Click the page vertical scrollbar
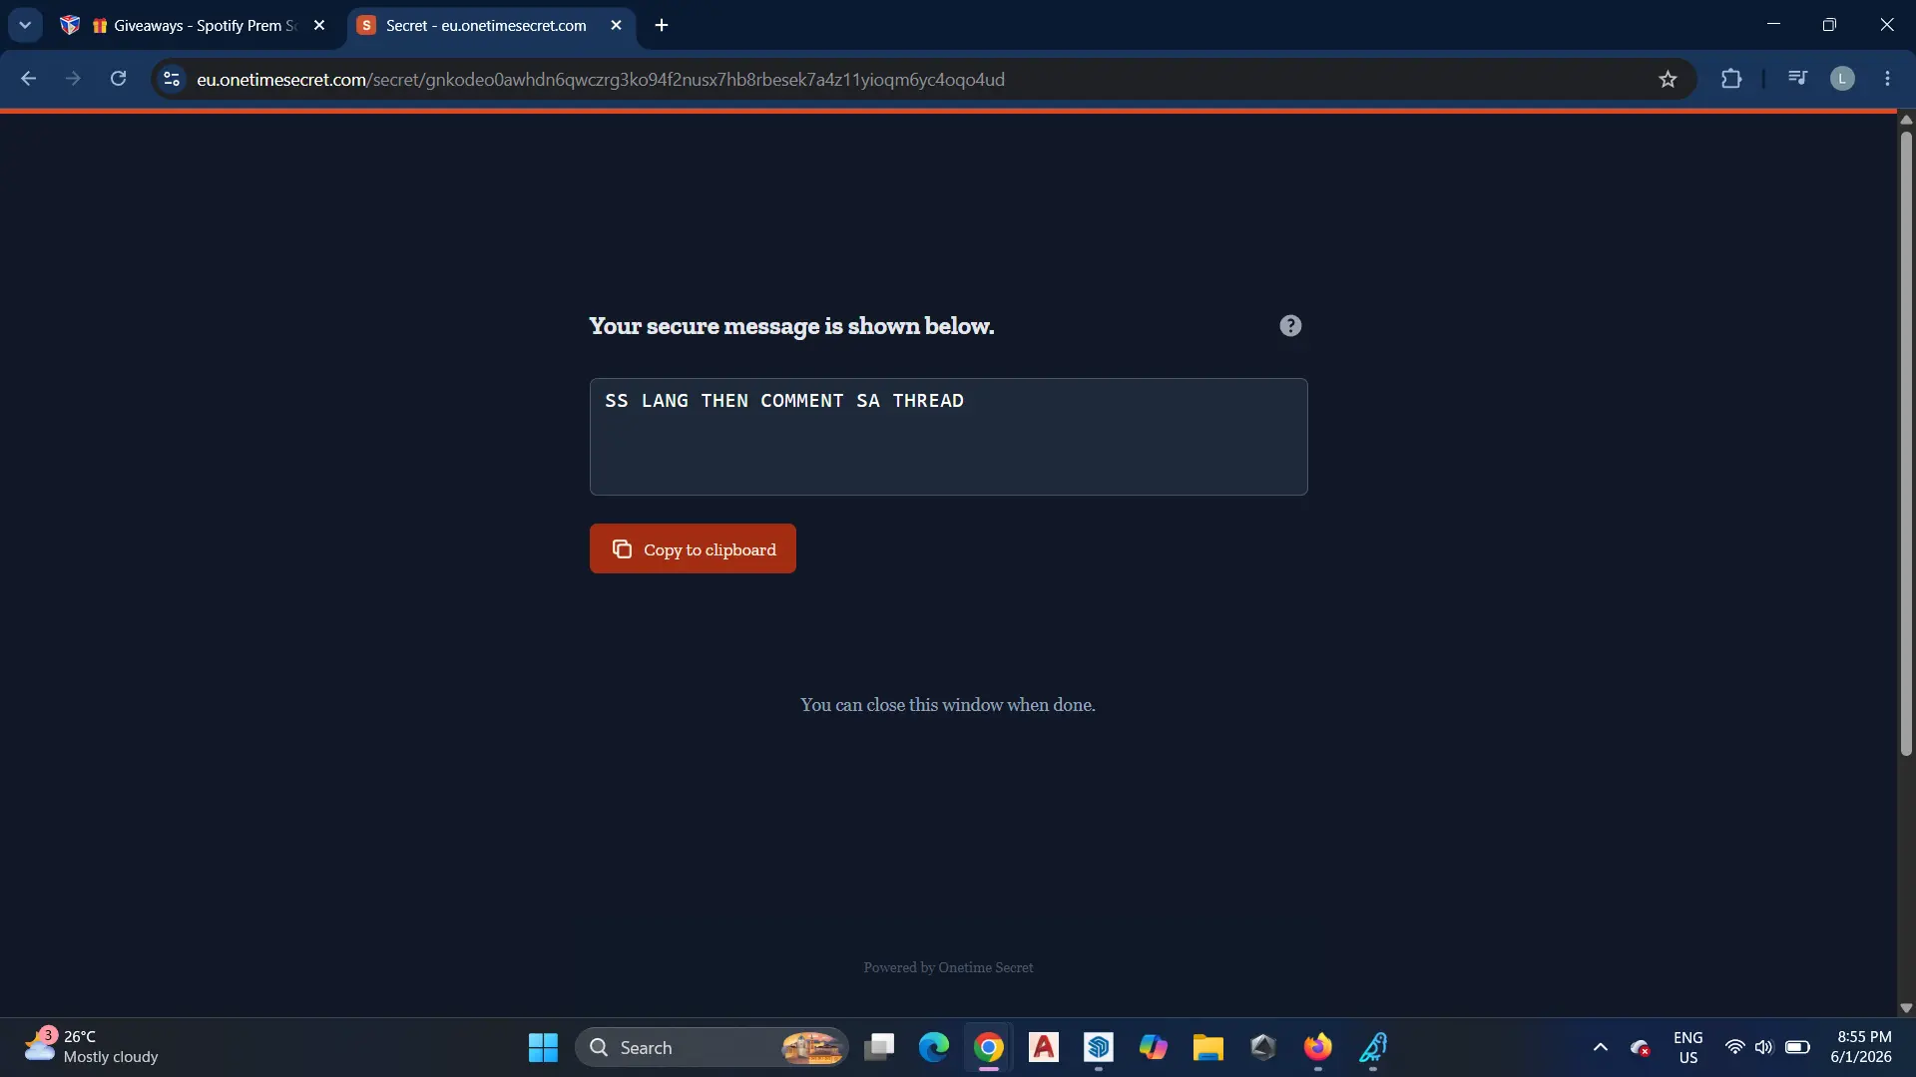The height and width of the screenshot is (1077, 1916). 1906,444
